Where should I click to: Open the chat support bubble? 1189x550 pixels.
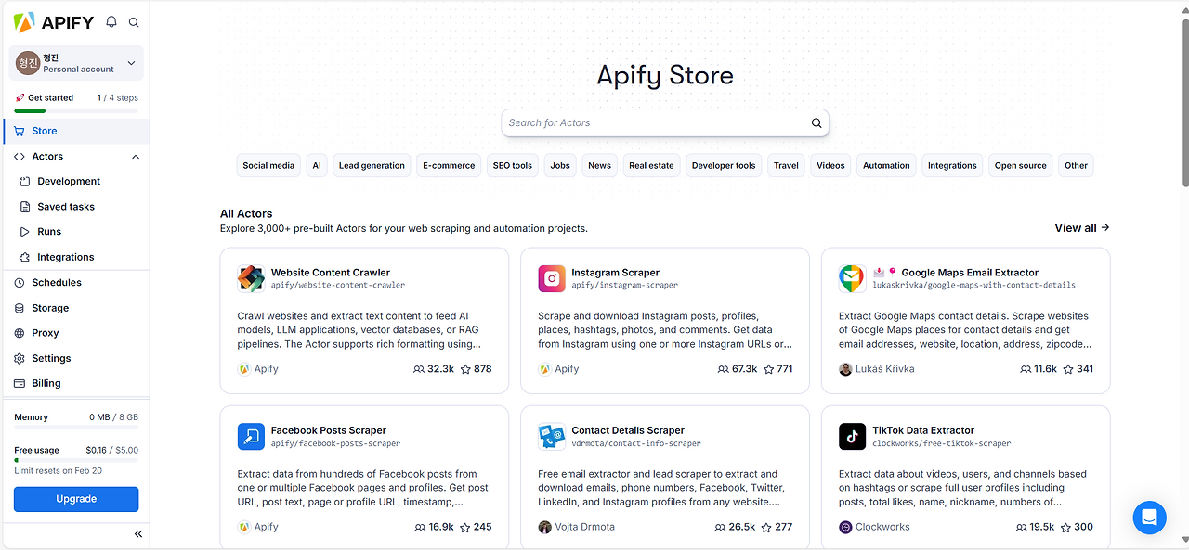point(1149,518)
